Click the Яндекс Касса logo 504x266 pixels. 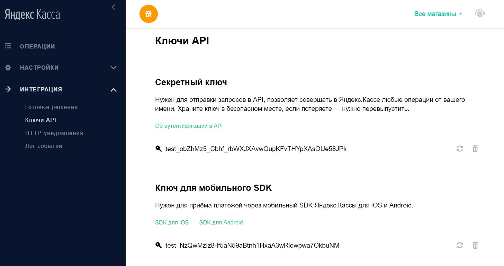pos(32,14)
